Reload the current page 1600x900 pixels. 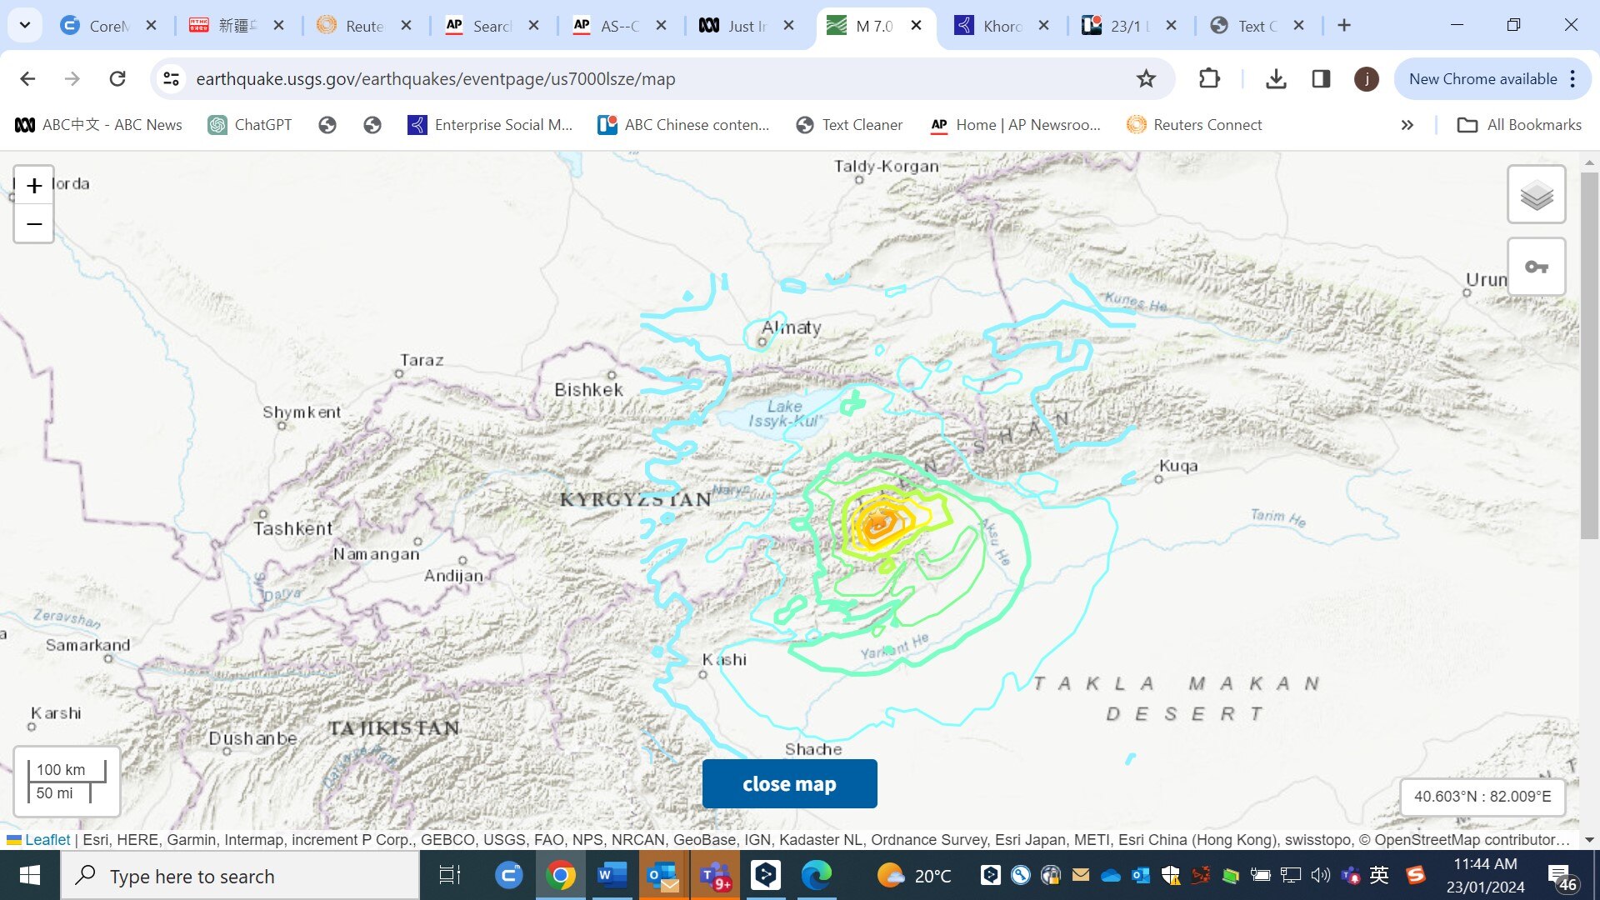click(117, 79)
